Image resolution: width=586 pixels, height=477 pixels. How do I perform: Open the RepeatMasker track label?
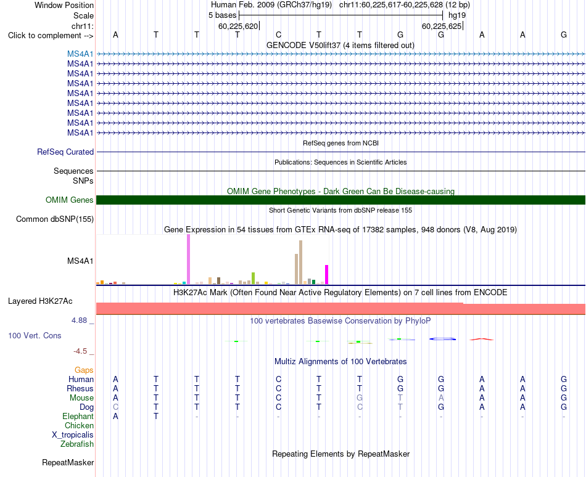pos(68,462)
